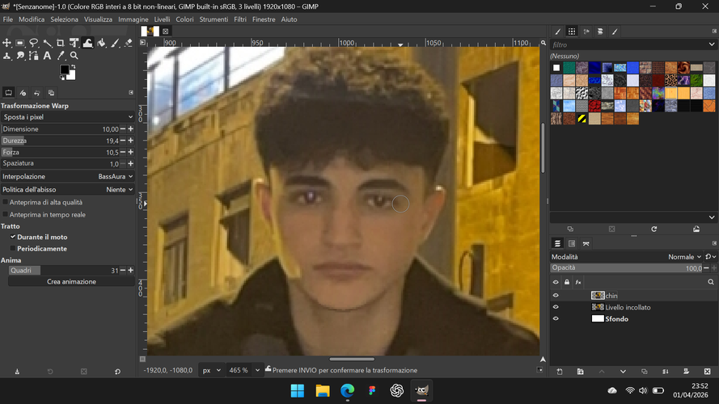Image resolution: width=719 pixels, height=404 pixels.
Task: Adjust the Durezza slider
Action: tap(60, 141)
